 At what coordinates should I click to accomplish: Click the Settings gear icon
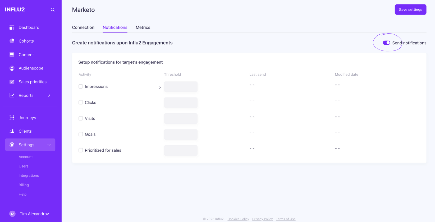point(12,145)
